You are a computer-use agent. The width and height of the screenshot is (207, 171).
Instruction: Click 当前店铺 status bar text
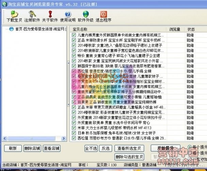click(x=37, y=165)
